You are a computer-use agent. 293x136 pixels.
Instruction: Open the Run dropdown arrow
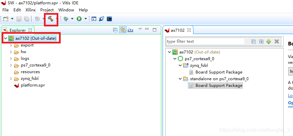coord(85,19)
